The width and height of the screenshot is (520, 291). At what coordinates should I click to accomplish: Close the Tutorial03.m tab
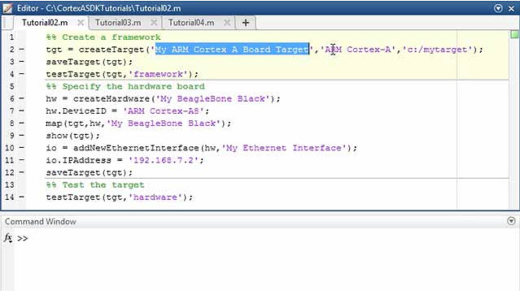click(154, 23)
